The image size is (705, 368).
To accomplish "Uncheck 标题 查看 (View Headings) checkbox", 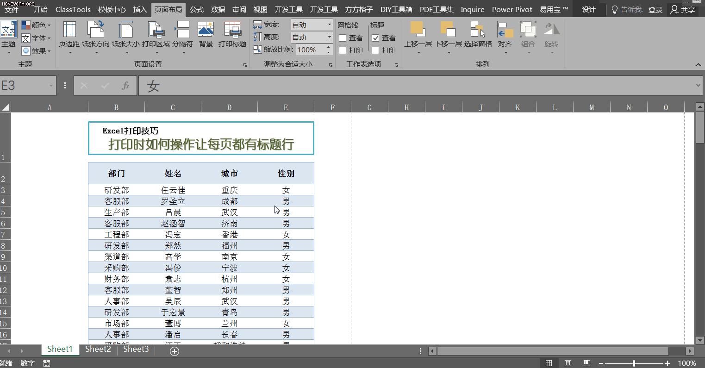I will [376, 37].
